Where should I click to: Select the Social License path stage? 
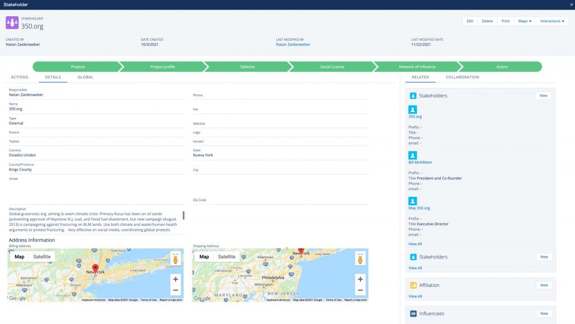pos(332,67)
